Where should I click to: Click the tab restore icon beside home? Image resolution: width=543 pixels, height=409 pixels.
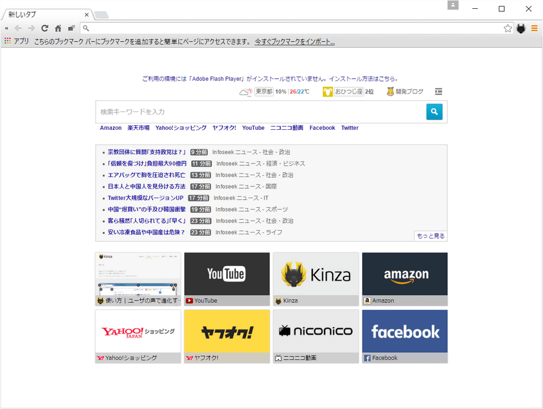71,28
